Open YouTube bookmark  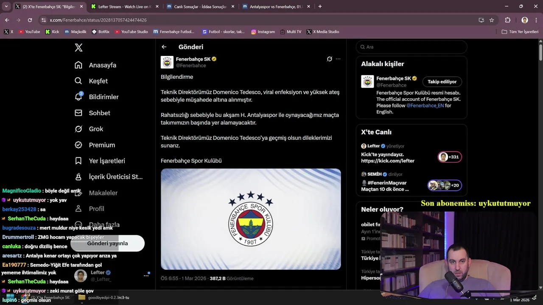coord(29,32)
